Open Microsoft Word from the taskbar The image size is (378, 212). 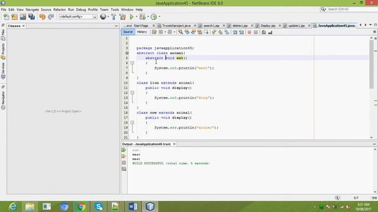click(133, 207)
